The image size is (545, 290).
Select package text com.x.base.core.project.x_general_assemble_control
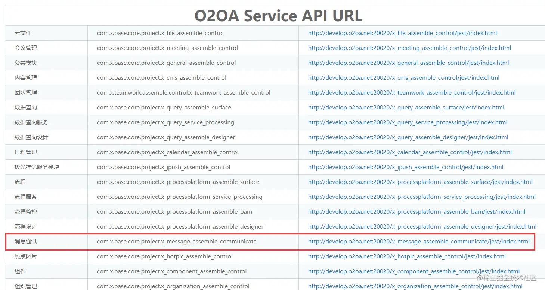point(166,63)
